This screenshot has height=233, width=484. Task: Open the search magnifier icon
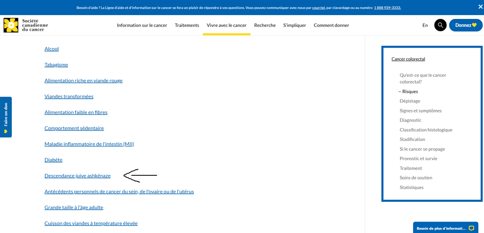pyautogui.click(x=441, y=26)
